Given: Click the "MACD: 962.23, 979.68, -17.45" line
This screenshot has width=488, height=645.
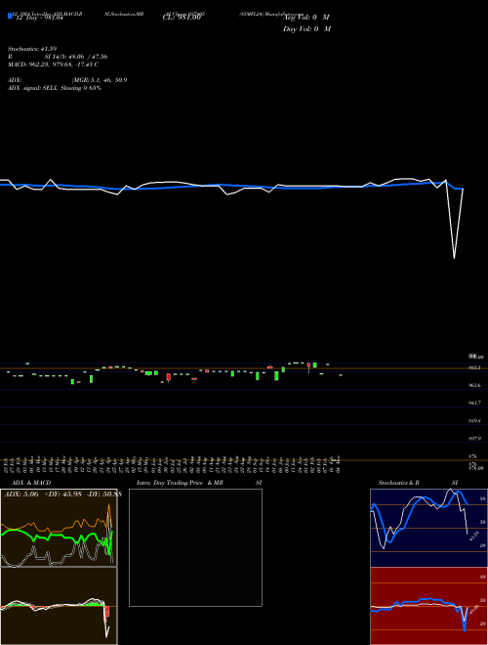Looking at the screenshot, I should point(53,64).
